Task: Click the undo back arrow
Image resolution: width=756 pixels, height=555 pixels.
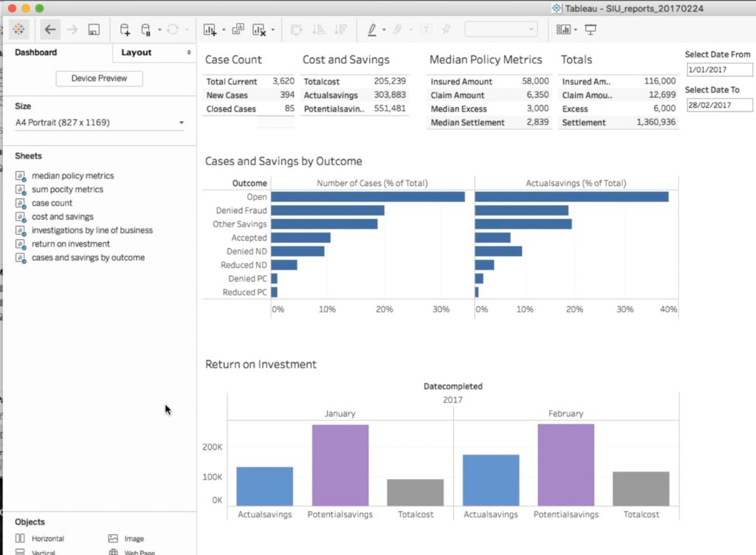Action: click(50, 30)
